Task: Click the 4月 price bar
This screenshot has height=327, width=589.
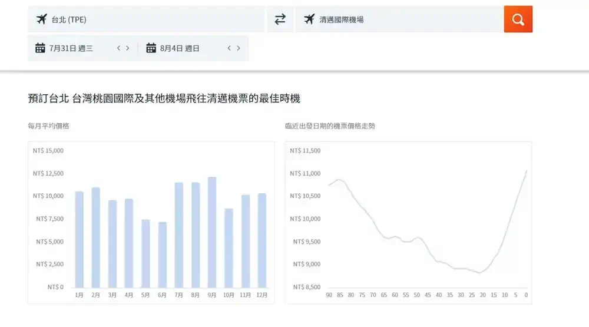Action: coord(129,243)
